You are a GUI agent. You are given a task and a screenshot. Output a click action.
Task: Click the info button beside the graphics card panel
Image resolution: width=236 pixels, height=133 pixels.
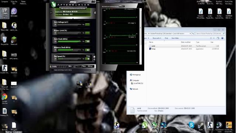click(x=95, y=13)
